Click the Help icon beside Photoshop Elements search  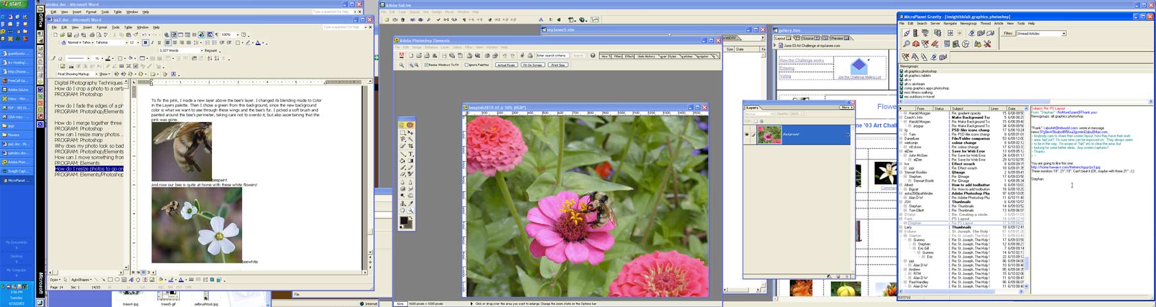(x=593, y=55)
